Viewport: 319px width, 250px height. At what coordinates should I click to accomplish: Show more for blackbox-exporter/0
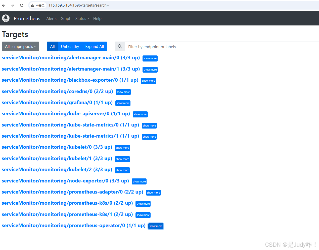[149, 81]
